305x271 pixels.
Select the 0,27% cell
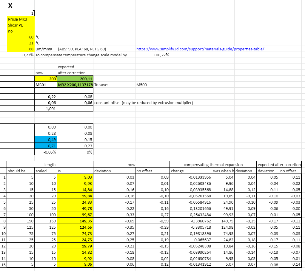[21, 55]
